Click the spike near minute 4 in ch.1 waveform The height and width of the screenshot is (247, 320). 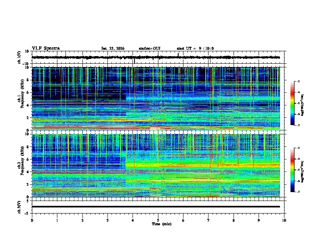click(x=134, y=61)
